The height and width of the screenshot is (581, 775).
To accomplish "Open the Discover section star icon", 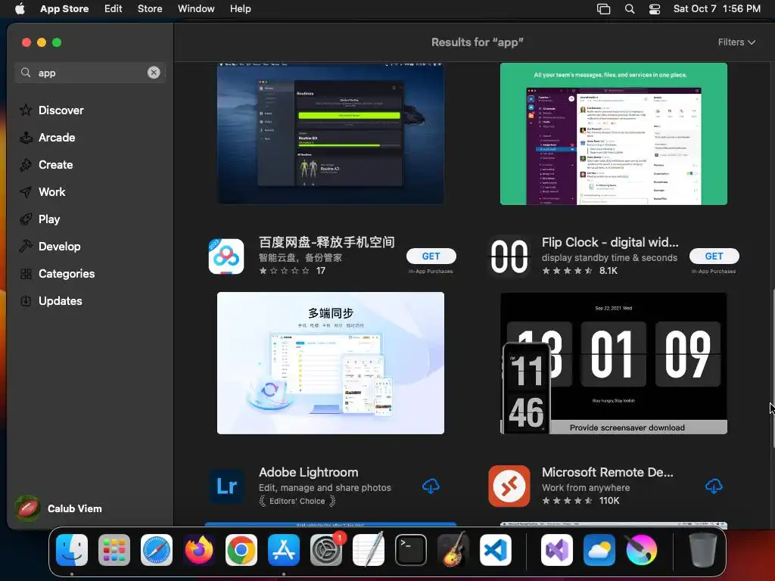I will pos(26,110).
